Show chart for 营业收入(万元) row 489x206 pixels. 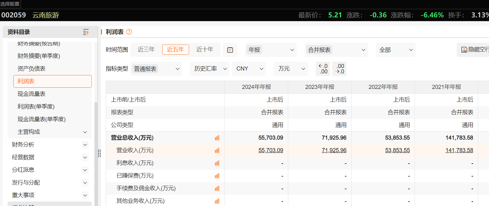point(217,151)
